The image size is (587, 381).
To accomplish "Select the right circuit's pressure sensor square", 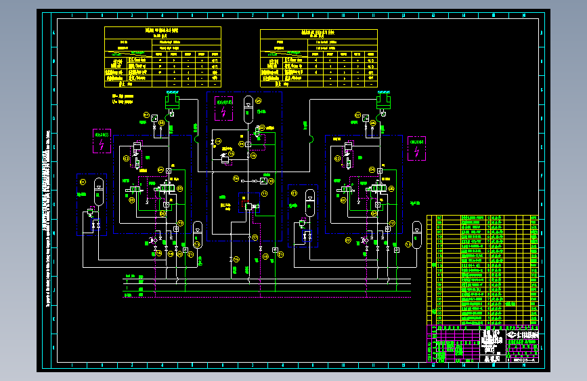I will coord(366,118).
